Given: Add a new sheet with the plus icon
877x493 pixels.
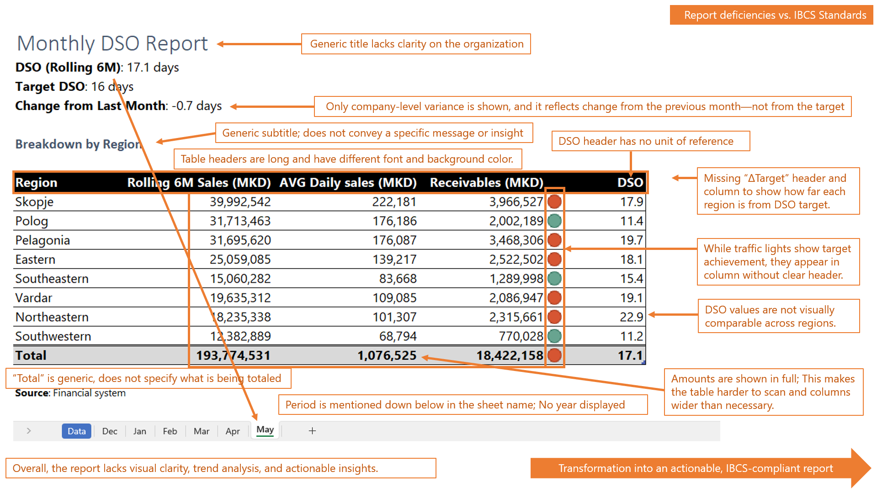Looking at the screenshot, I should (312, 431).
